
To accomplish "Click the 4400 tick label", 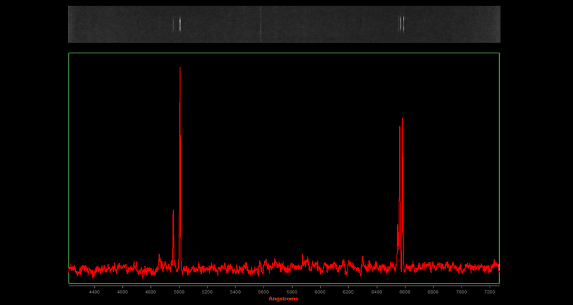I will click(94, 292).
